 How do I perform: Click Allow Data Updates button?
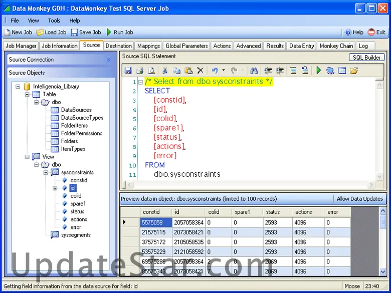(x=359, y=199)
